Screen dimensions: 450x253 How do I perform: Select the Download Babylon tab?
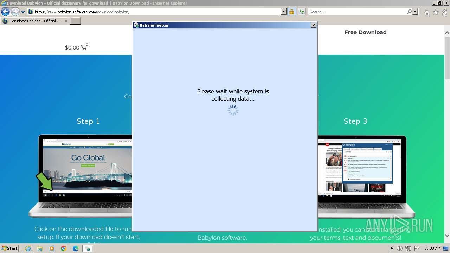(35, 21)
